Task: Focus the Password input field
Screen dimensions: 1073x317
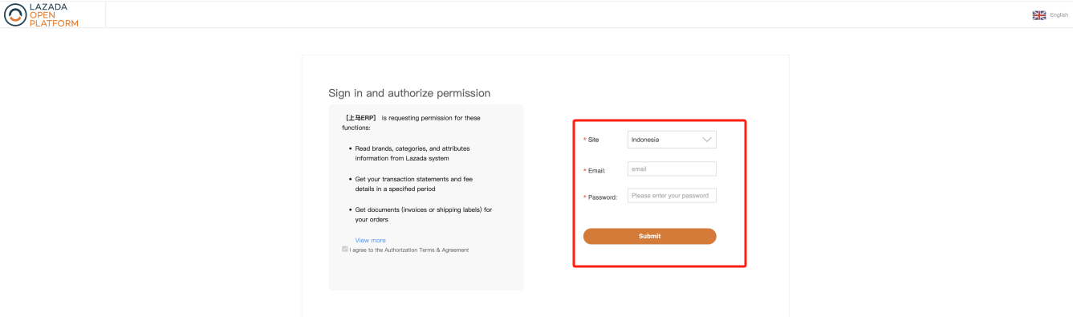Action: point(672,195)
